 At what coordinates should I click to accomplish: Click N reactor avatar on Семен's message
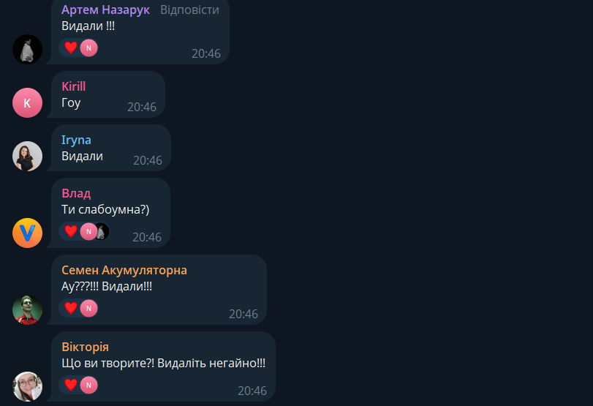pos(89,308)
